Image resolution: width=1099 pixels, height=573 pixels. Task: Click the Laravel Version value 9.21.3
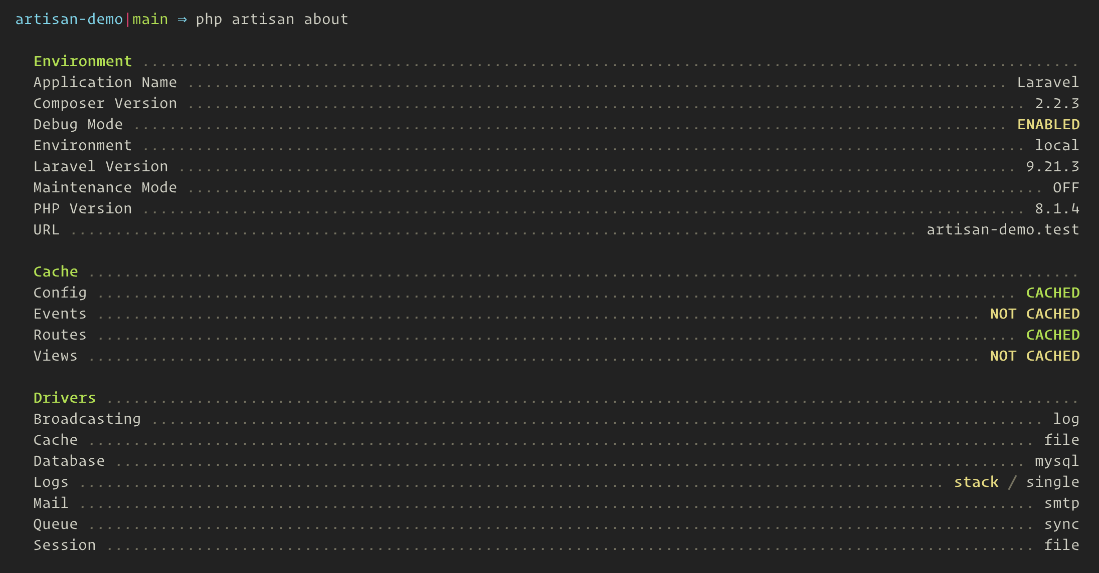(1053, 167)
